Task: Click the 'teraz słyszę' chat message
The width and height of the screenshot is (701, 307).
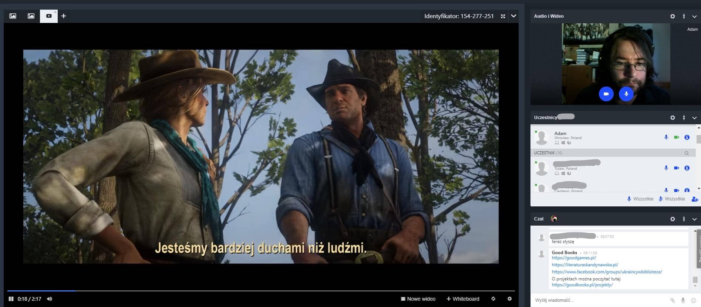Action: point(563,242)
